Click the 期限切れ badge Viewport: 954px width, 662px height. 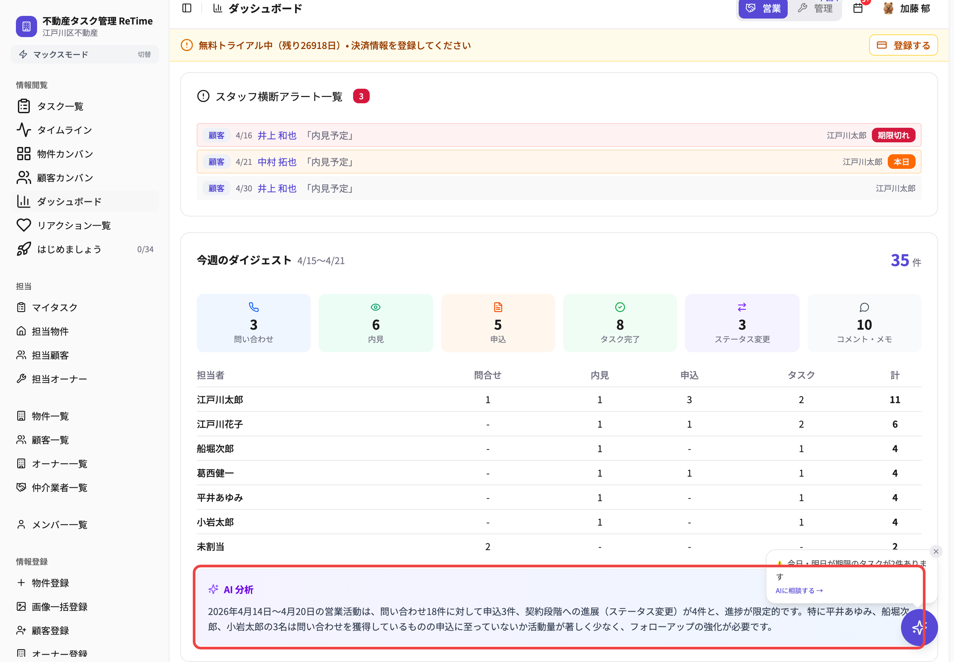pos(893,135)
